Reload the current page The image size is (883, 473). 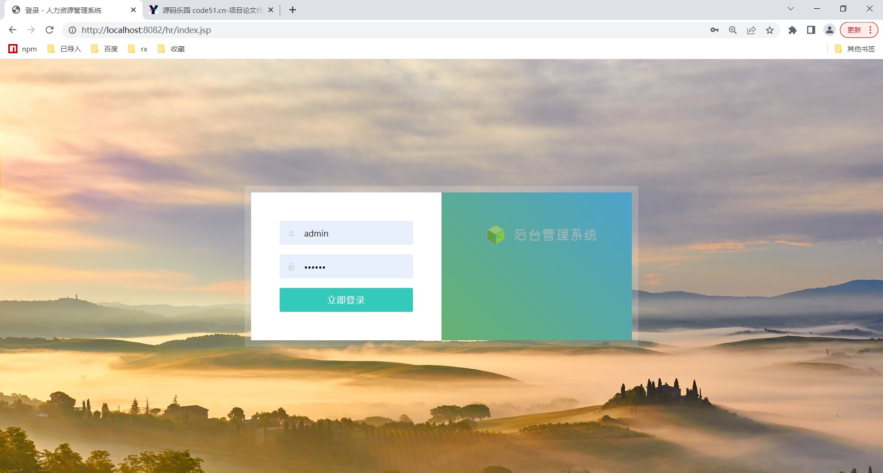[x=50, y=30]
